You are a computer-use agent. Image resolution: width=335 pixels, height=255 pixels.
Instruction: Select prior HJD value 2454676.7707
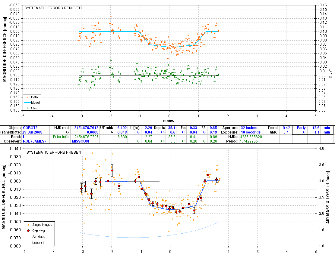86,137
